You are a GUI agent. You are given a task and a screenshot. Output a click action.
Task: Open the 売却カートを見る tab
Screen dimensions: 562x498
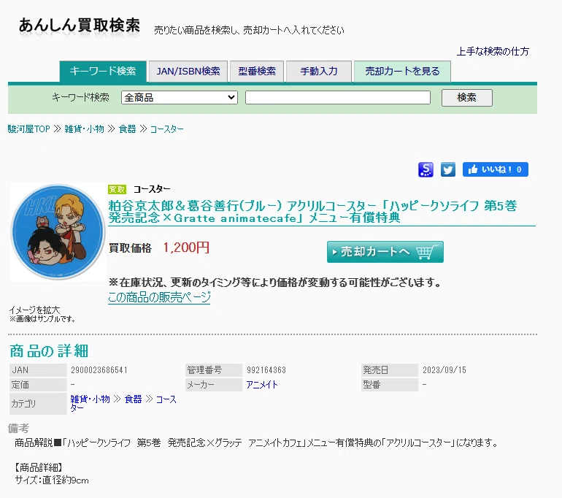(402, 72)
